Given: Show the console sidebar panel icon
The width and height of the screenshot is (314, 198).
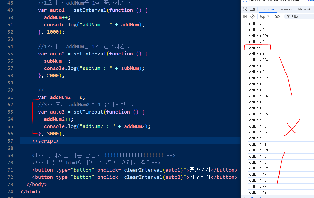Looking at the screenshot, I should [x=245, y=16].
